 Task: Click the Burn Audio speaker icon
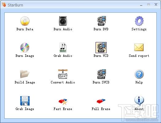[x=63, y=21]
